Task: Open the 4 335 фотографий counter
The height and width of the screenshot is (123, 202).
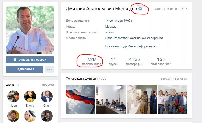Action: [x=134, y=61]
